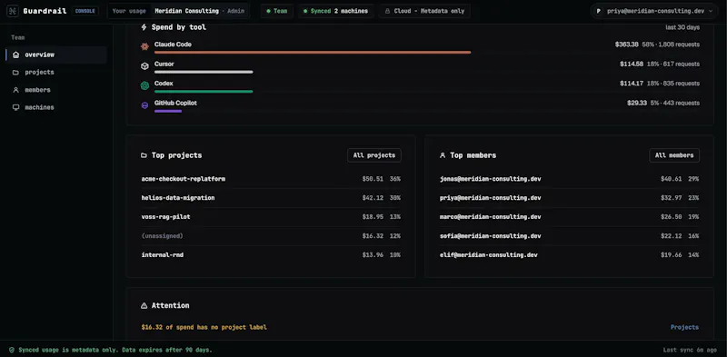The height and width of the screenshot is (357, 727).
Task: Open the priya account dropdown chevron
Action: (711, 11)
